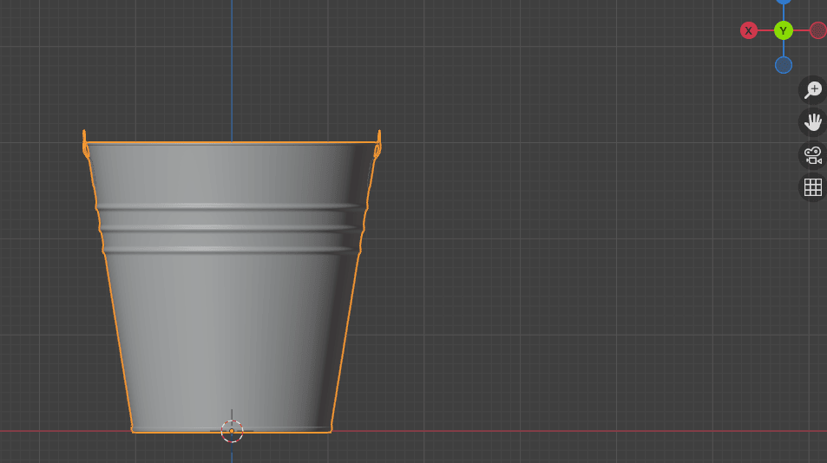Toggle the camera view button
Viewport: 827px width, 463px height.
point(812,155)
